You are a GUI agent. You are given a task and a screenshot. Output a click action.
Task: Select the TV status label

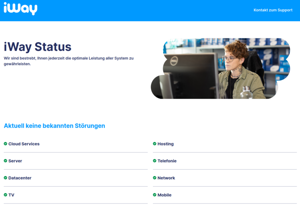(11, 195)
